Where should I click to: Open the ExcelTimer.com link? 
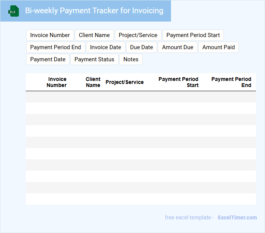(237, 217)
